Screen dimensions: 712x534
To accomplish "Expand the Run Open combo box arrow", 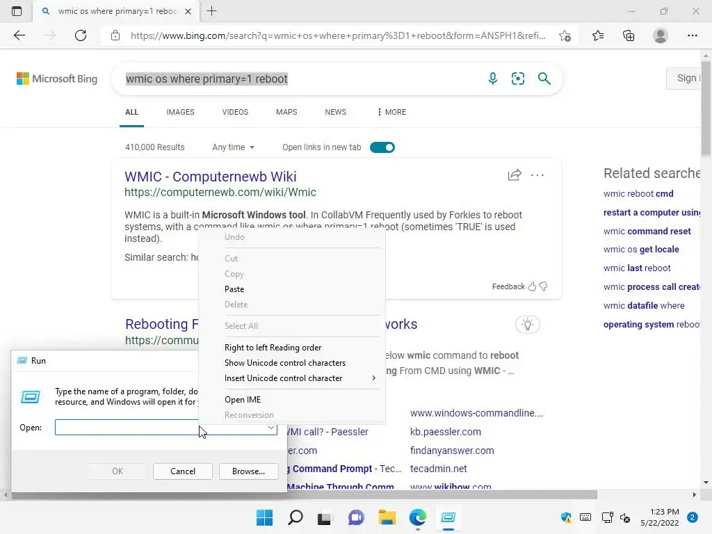I will click(270, 428).
